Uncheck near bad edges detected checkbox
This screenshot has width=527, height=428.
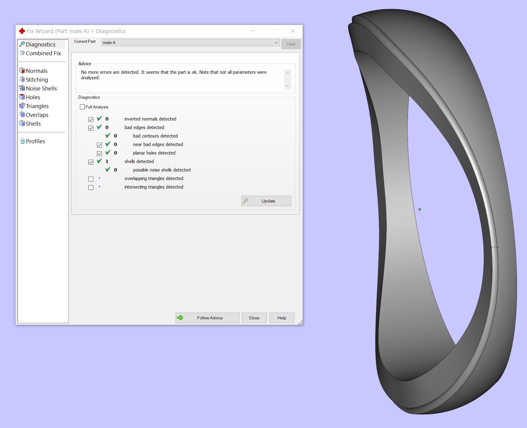pyautogui.click(x=99, y=145)
